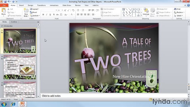The image size is (190, 107).
Task: Open the File tab
Action: pos(4,5)
